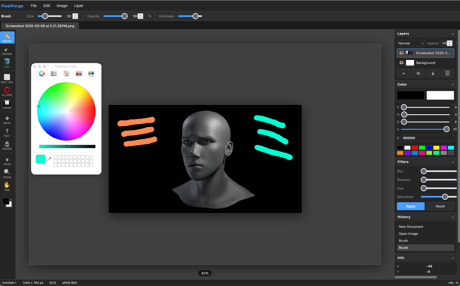
Task: Select the Color Picker tool
Action: tap(7, 145)
